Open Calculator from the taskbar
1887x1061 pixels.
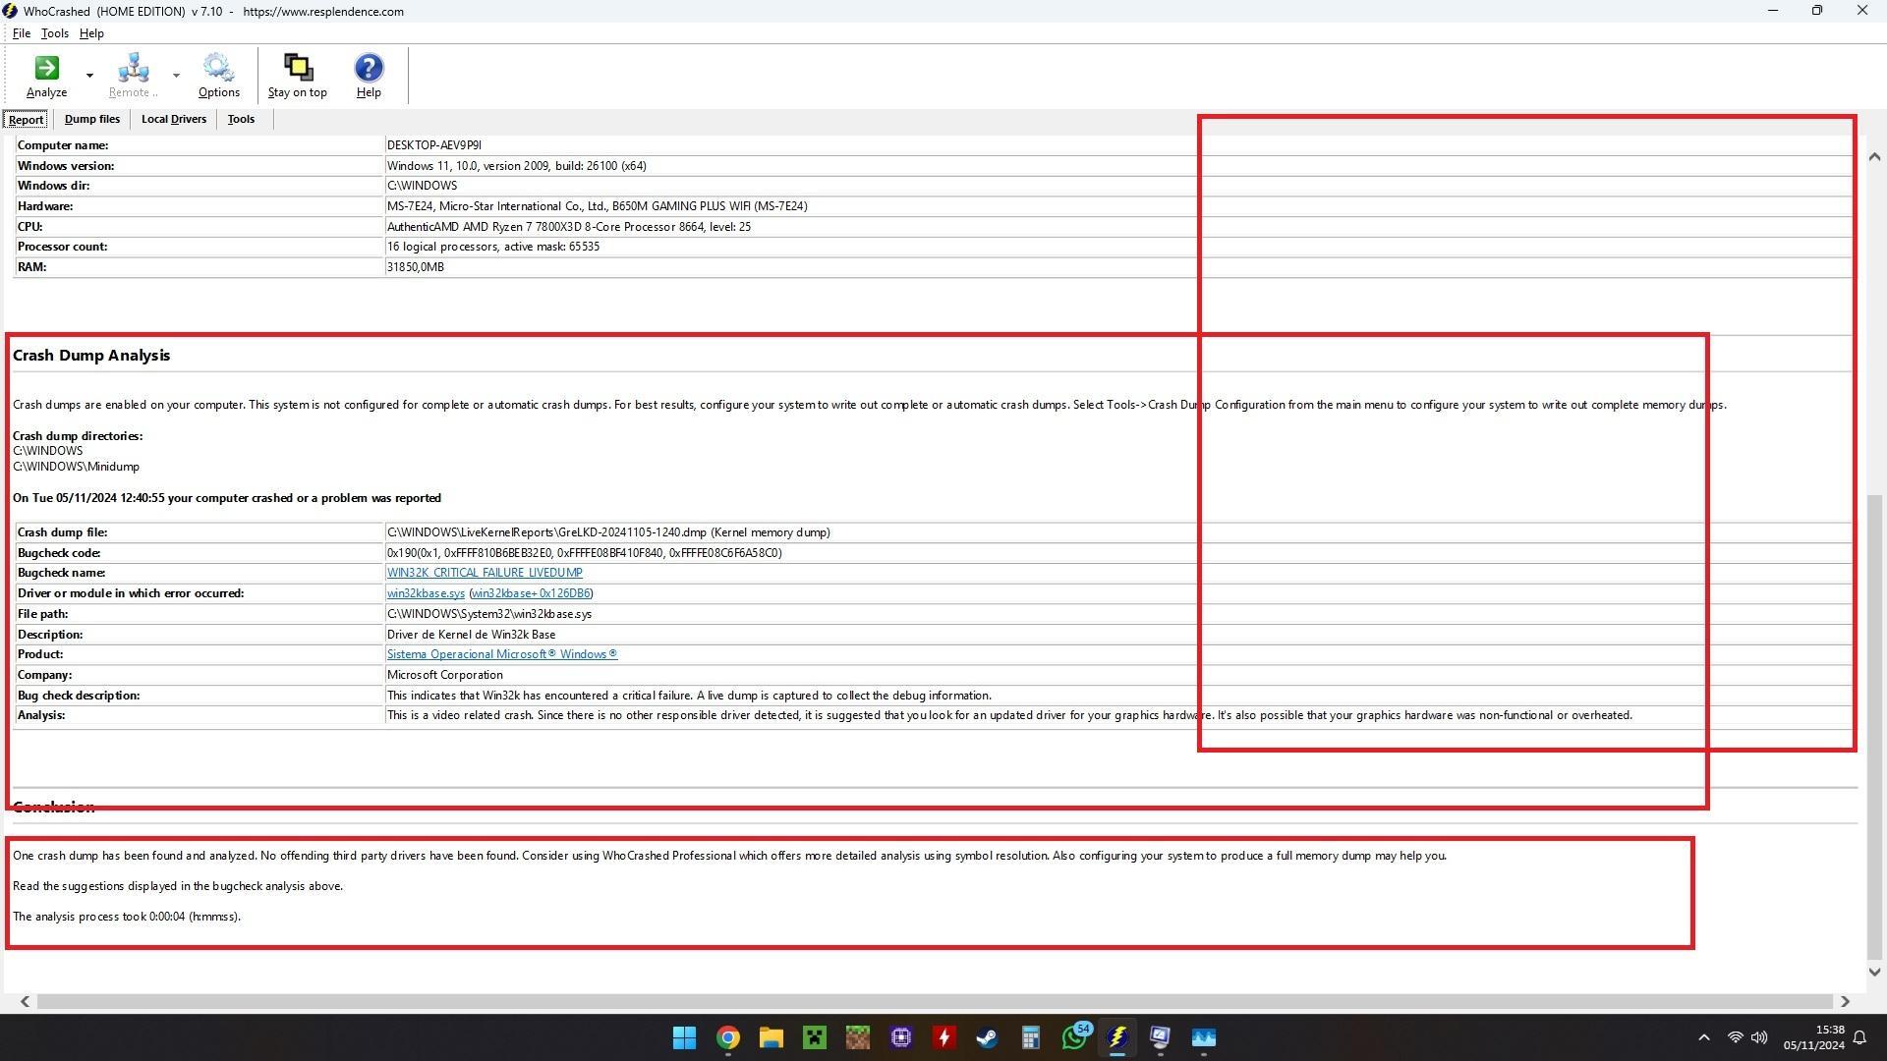pyautogui.click(x=1030, y=1037)
